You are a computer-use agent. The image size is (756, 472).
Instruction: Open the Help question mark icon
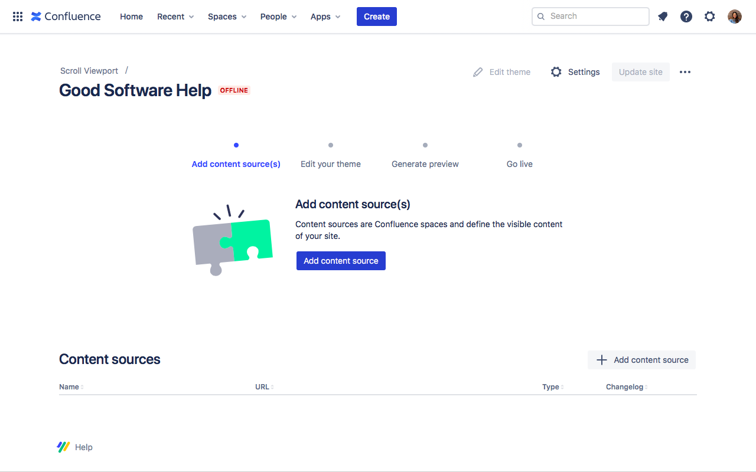click(x=686, y=17)
